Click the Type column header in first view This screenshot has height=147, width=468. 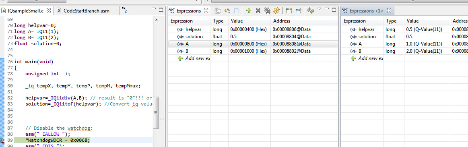pyautogui.click(x=219, y=21)
